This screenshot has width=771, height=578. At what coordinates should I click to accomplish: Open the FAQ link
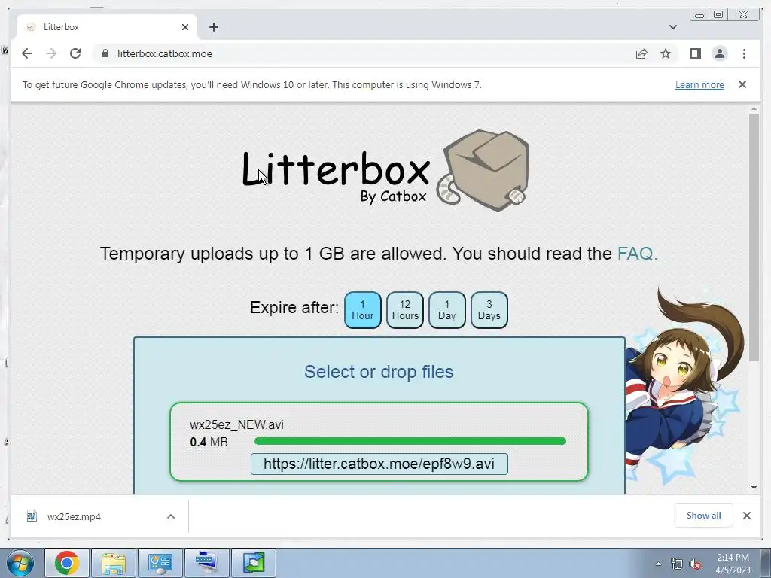pos(637,254)
